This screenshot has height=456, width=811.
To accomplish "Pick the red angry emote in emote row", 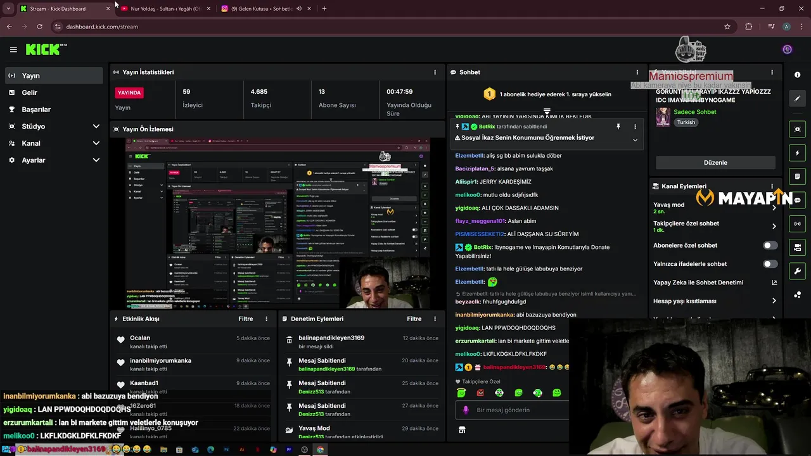I will point(480,393).
